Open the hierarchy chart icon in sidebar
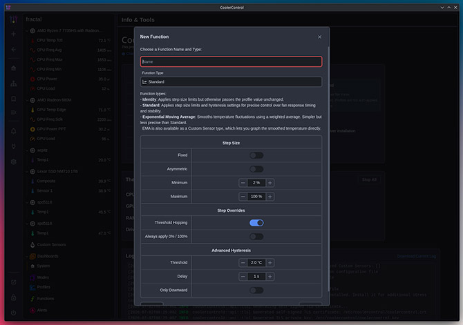This screenshot has width=463, height=325. tap(14, 83)
